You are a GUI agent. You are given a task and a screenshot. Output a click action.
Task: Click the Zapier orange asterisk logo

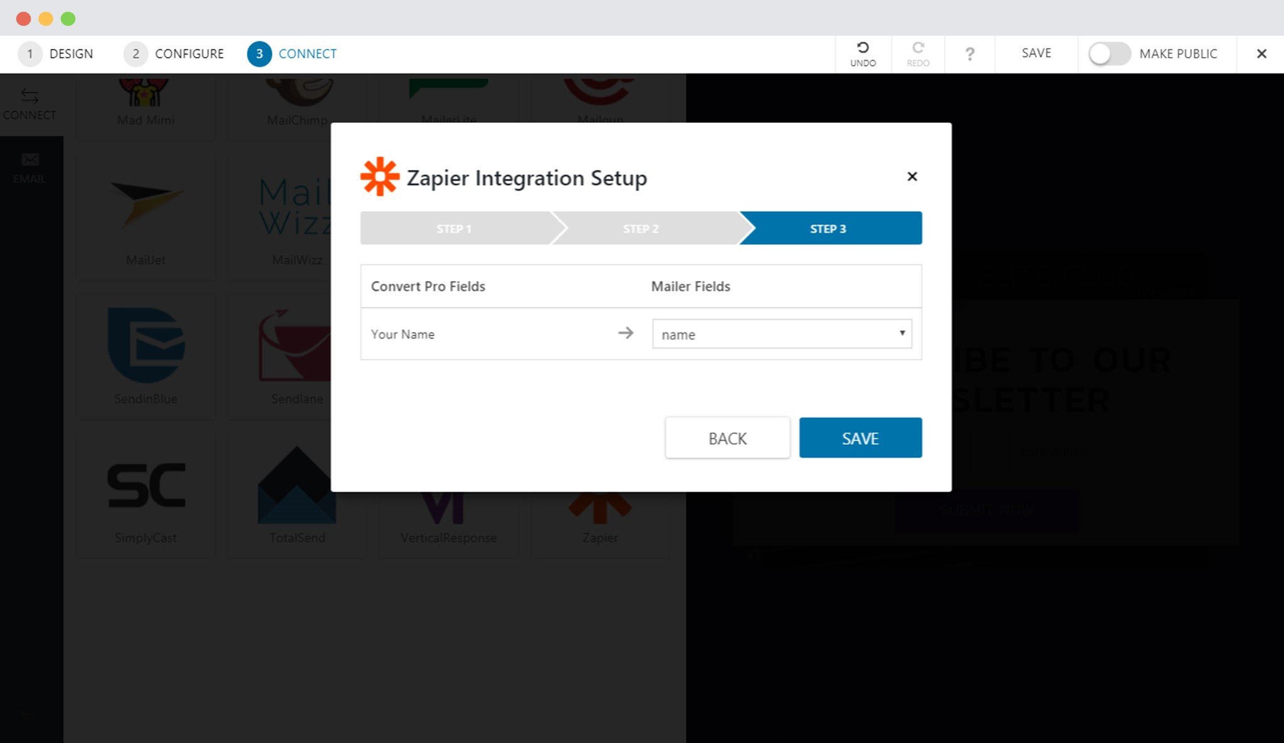click(x=379, y=176)
